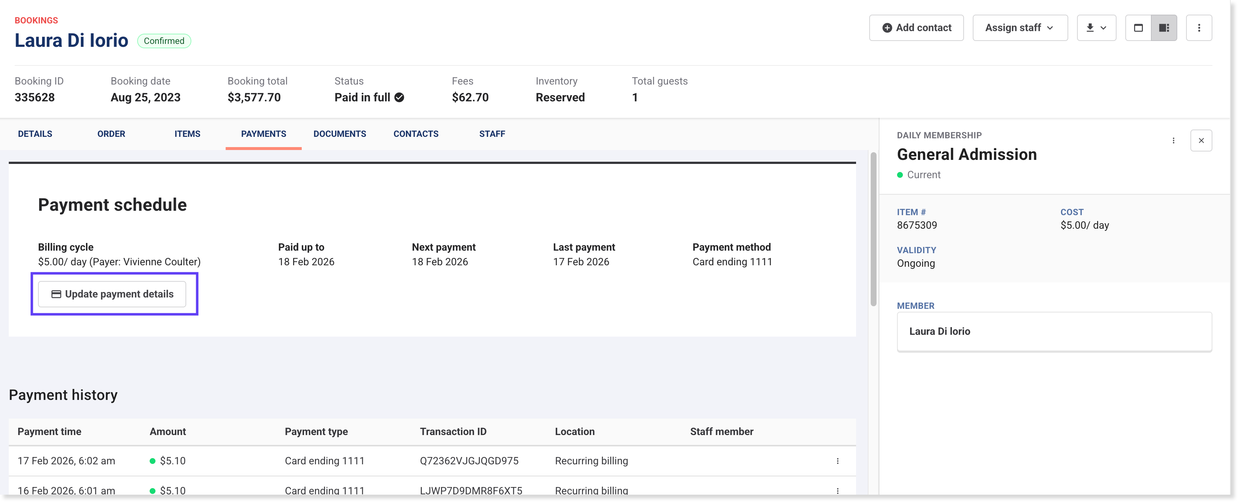1238x502 pixels.
Task: Open the Documents tab
Action: point(339,134)
